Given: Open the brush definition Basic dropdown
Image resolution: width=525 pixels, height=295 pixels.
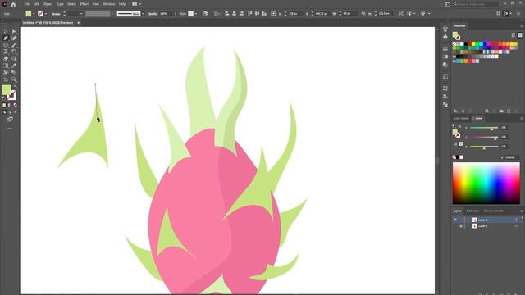Looking at the screenshot, I should click(x=144, y=14).
